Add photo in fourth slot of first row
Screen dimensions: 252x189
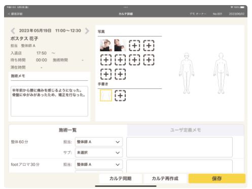click(149, 46)
